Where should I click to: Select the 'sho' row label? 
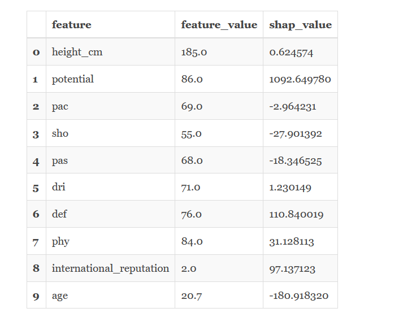59,133
